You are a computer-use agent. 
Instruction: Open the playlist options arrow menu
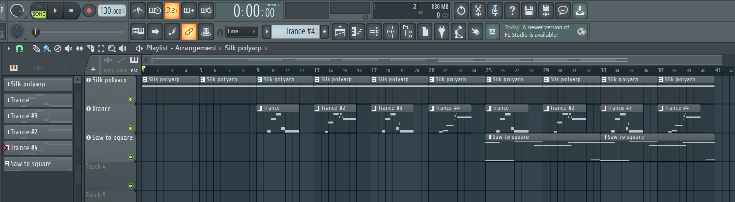pyautogui.click(x=9, y=48)
